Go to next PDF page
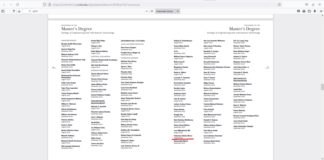The image size is (324, 160). pos(19,11)
